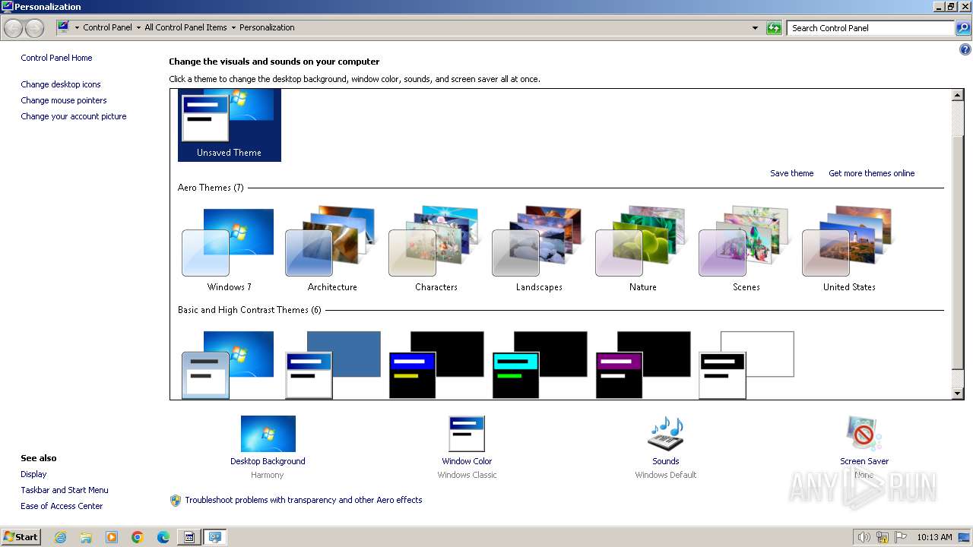Select the Unsaved Theme thumbnail

[229, 125]
